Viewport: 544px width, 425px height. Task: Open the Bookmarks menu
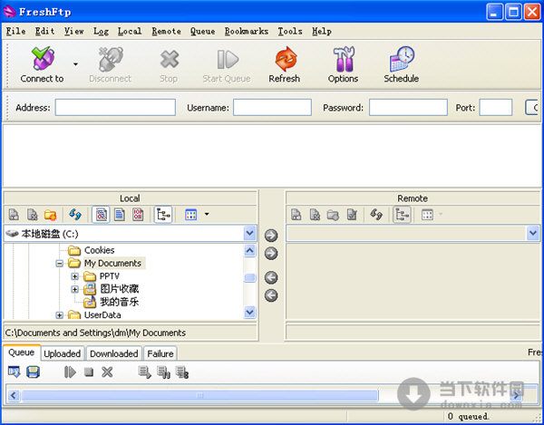(247, 31)
